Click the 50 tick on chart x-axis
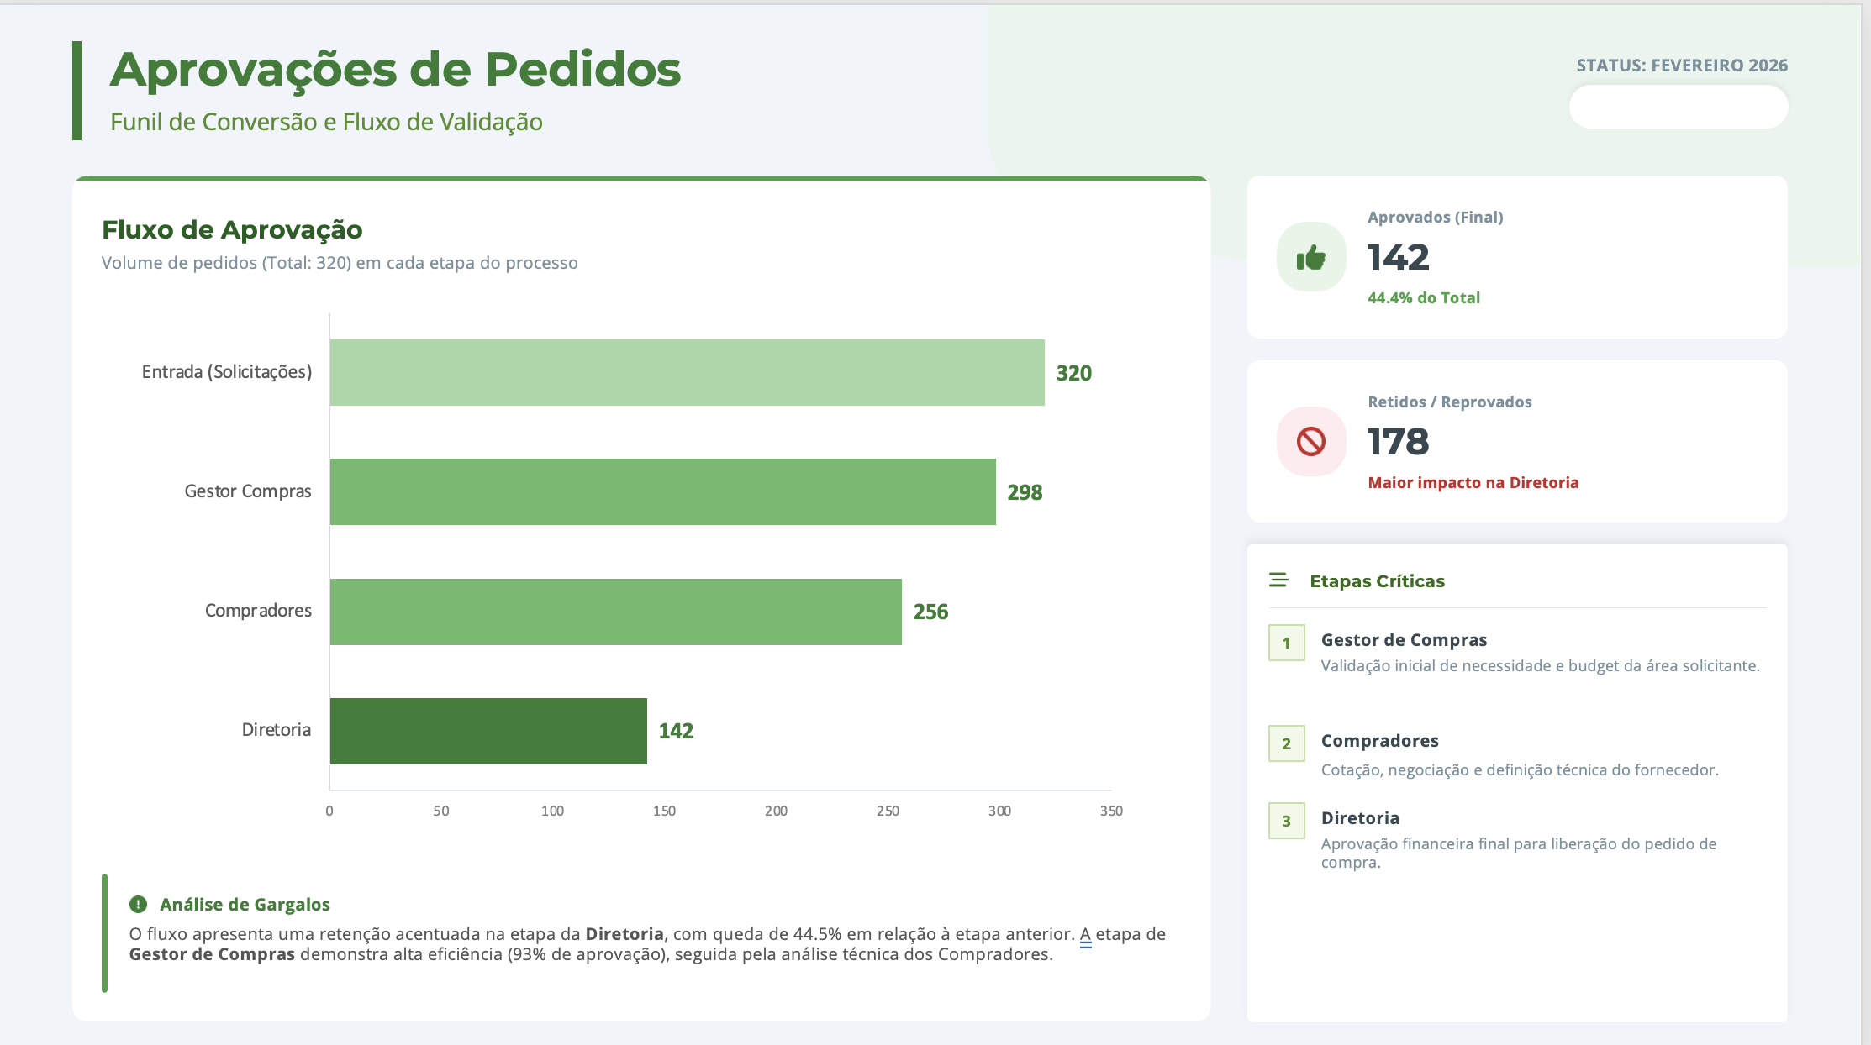 pos(441,811)
